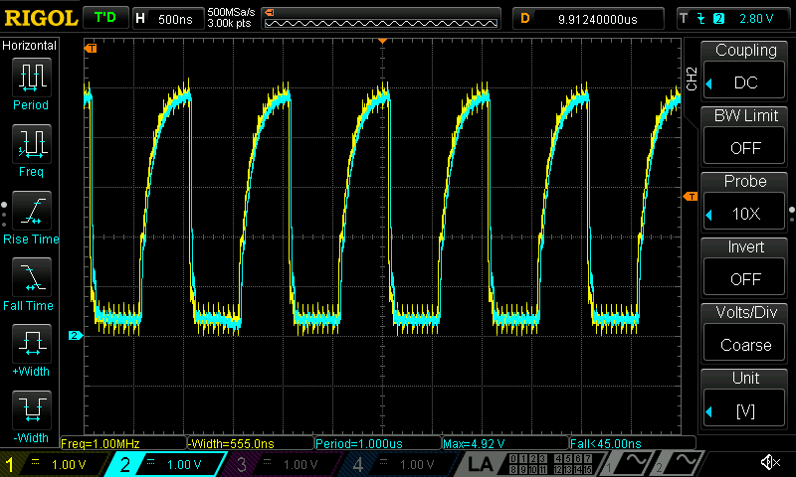Select the Freq measurement icon

32,144
